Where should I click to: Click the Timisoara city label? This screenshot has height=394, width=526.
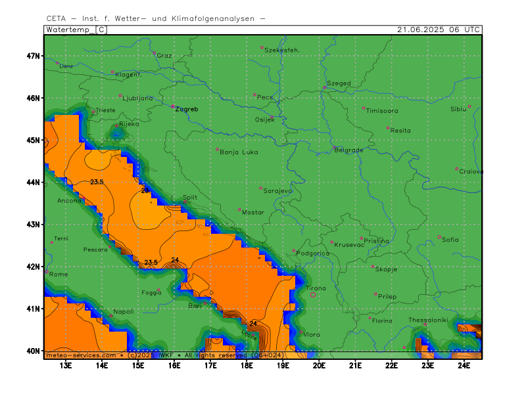382,110
